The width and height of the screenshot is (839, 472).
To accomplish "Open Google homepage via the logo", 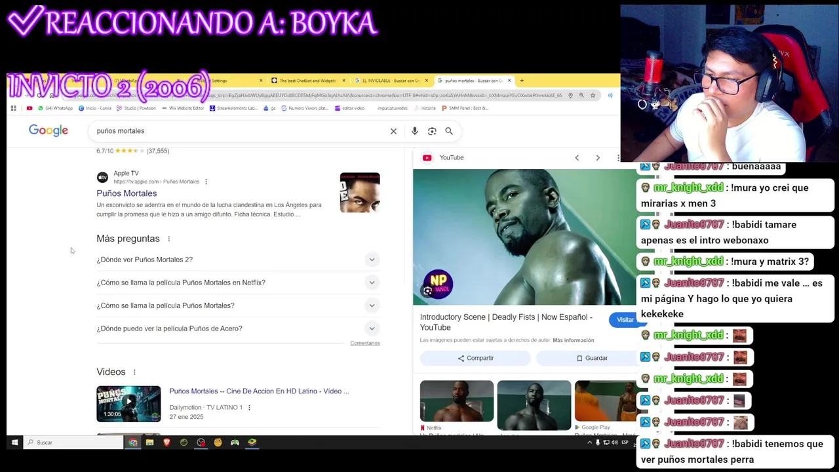I will [x=49, y=130].
